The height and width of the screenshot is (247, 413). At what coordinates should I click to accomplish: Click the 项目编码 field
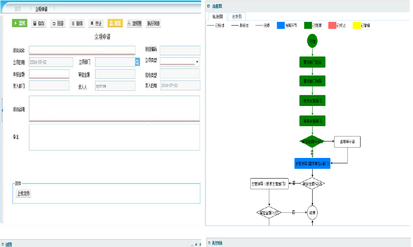(x=180, y=50)
